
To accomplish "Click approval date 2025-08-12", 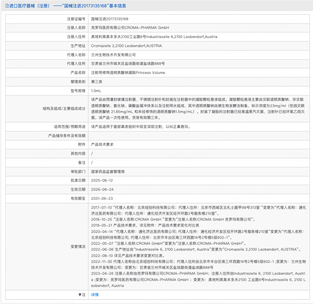I will click(102, 180).
